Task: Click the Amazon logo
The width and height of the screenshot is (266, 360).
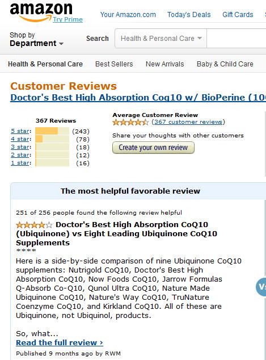Action: tap(41, 11)
